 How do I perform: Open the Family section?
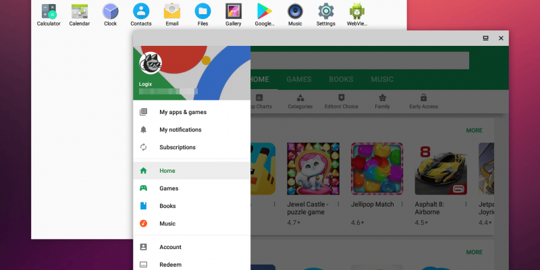pyautogui.click(x=382, y=102)
